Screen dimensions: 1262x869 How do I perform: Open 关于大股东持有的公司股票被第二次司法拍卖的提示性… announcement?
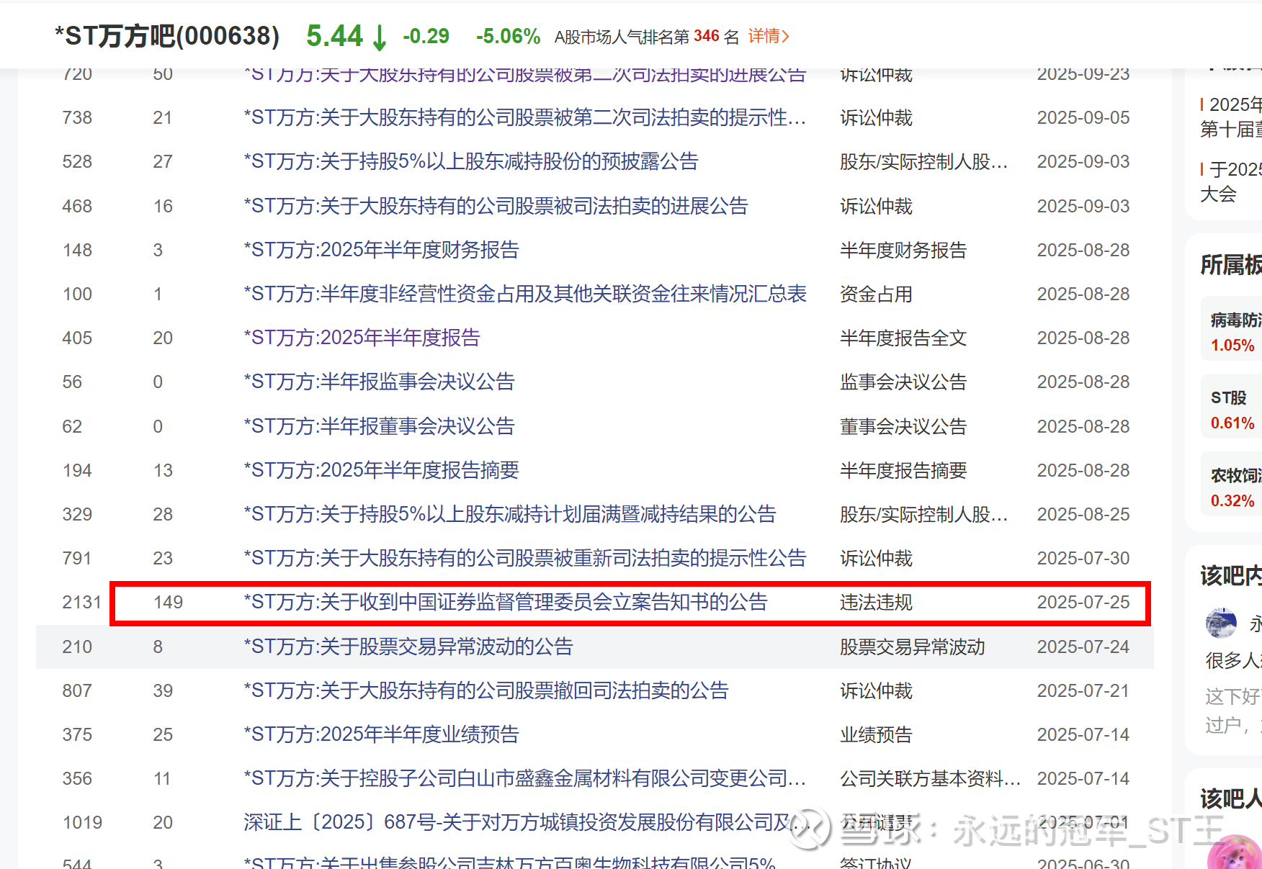(524, 117)
